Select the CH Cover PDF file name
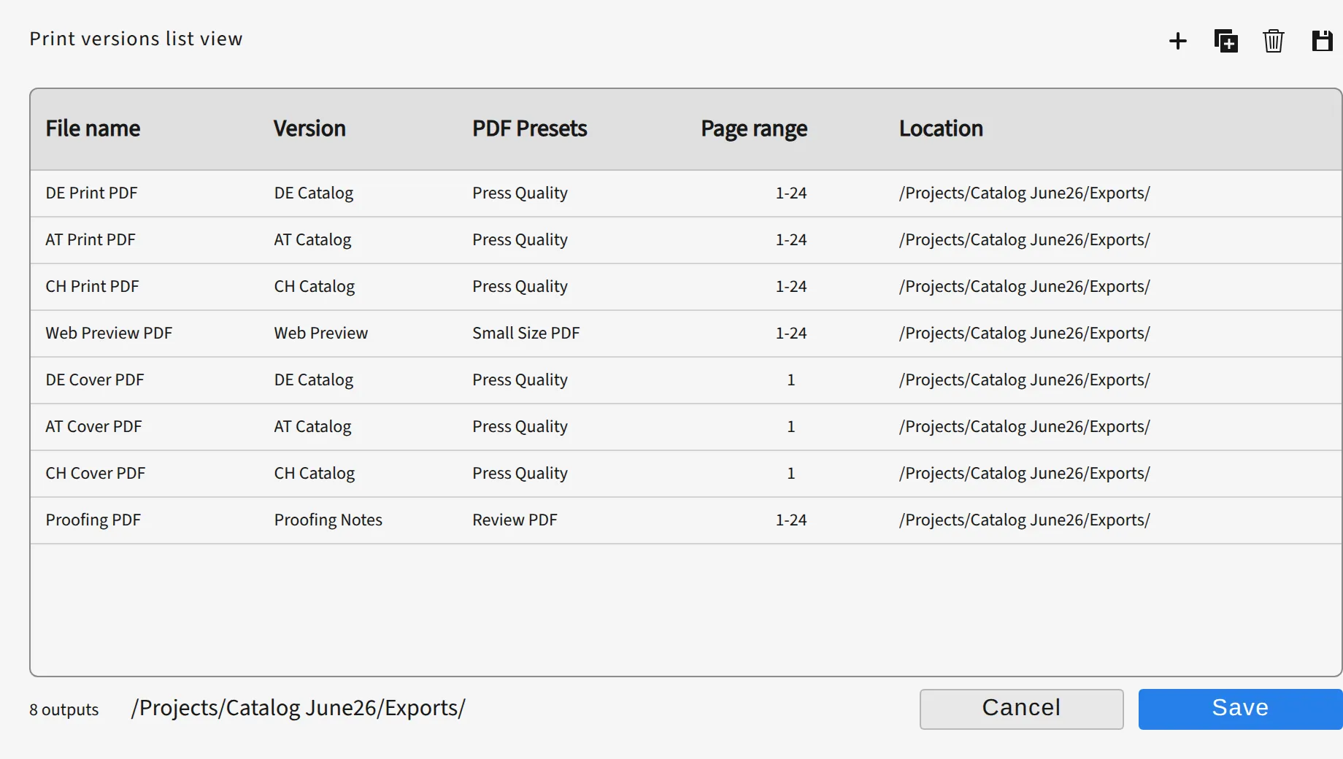 point(96,474)
